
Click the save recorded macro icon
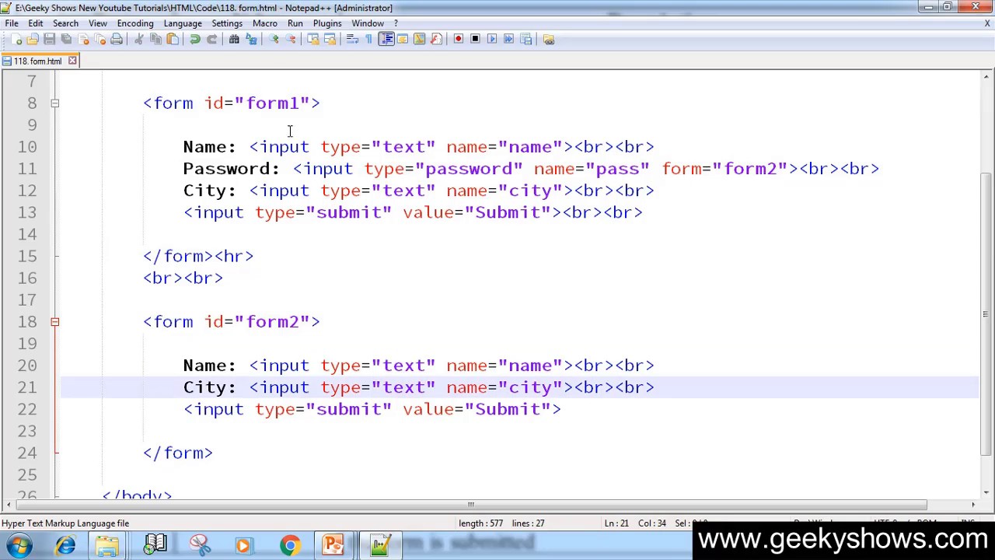(526, 39)
